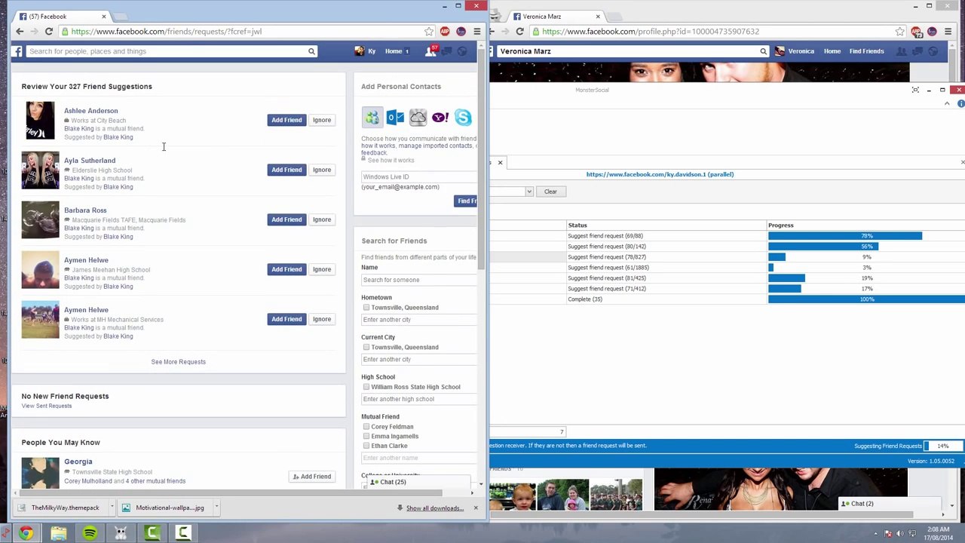The height and width of the screenshot is (543, 965).
Task: Open File Explorer from the taskbar
Action: 58,534
